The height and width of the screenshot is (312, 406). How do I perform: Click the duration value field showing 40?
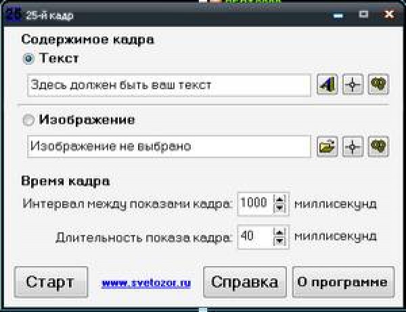pyautogui.click(x=255, y=236)
